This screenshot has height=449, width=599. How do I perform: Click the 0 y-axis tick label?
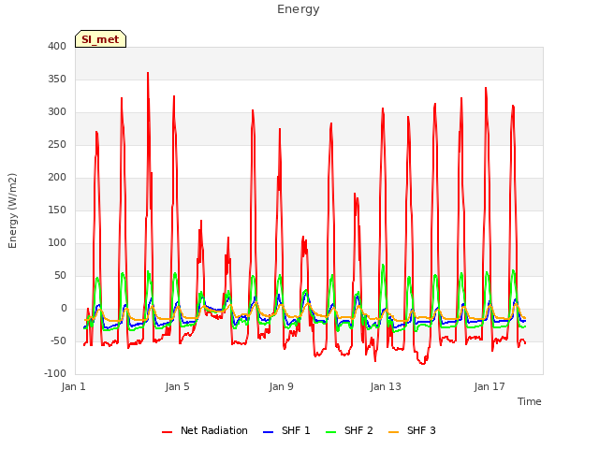click(x=64, y=309)
